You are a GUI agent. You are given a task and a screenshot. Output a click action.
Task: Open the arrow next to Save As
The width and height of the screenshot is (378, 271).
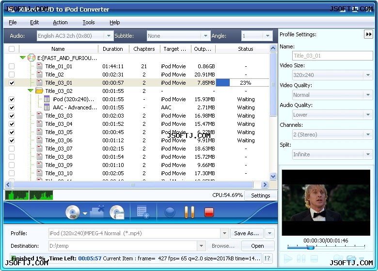pos(269,233)
